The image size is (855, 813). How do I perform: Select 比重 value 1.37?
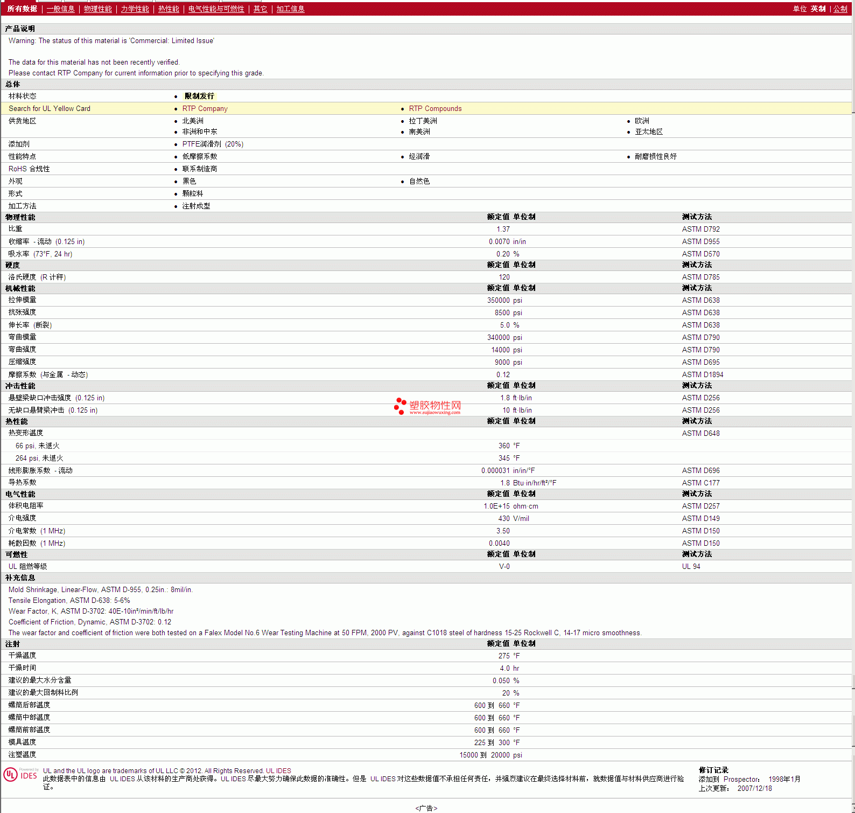tap(503, 230)
